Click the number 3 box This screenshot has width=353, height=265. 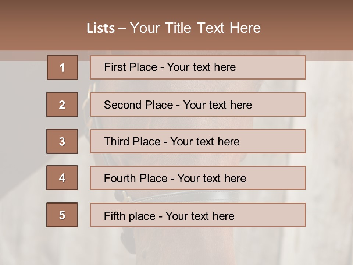point(62,141)
